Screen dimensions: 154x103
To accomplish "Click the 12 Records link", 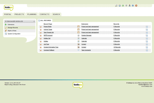I will [117, 47].
